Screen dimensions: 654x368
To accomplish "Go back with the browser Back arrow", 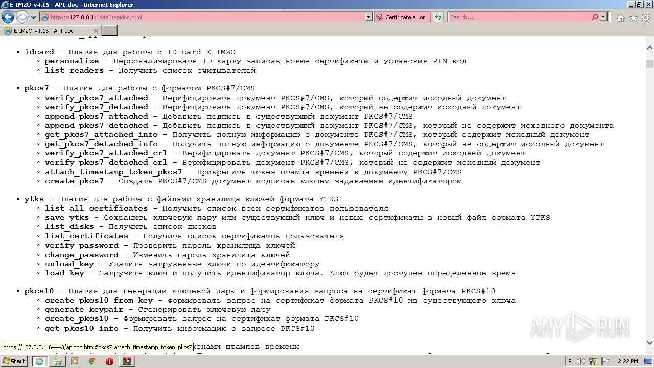I will click(x=8, y=17).
